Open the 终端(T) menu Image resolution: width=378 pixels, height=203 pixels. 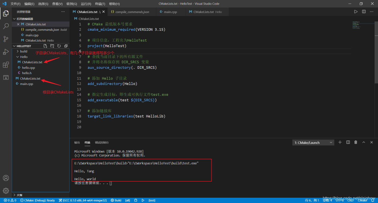coord(100,4)
